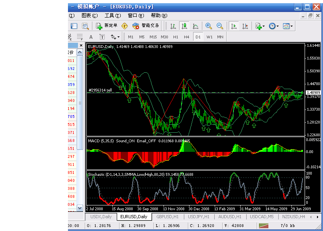Zoom out on the chart
This screenshot has height=231, width=323.
[x=220, y=26]
